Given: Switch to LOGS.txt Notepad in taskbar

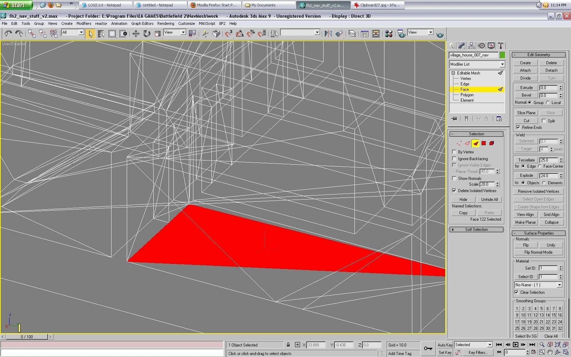Looking at the screenshot, I should 105,5.
